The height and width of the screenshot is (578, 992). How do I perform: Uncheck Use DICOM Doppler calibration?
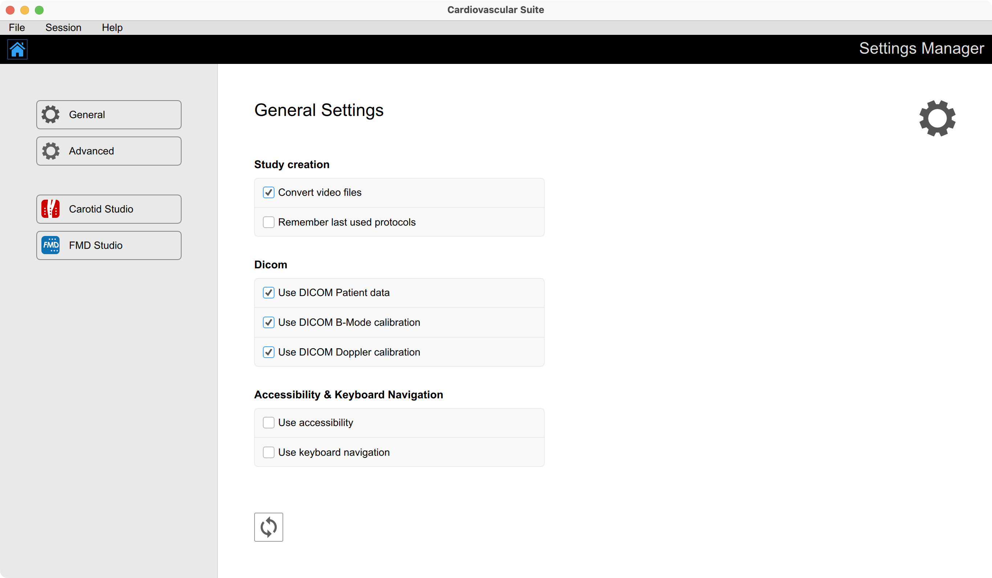(x=268, y=352)
